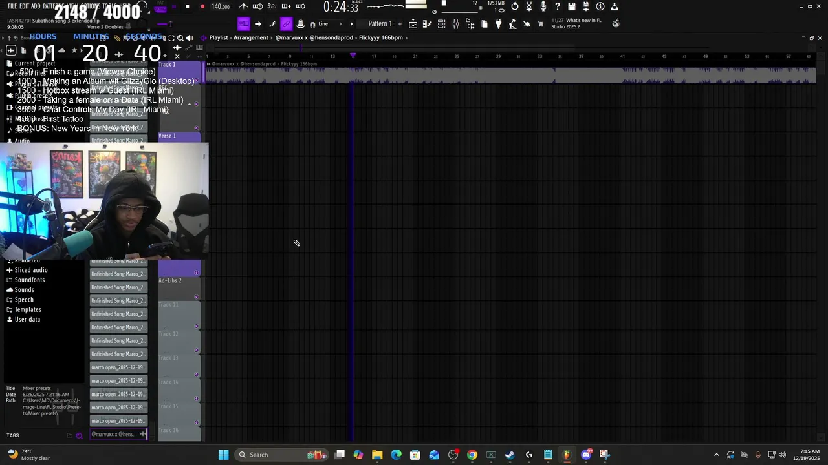Toggle the main snap magnet icon
This screenshot has height=465, width=828.
click(313, 25)
